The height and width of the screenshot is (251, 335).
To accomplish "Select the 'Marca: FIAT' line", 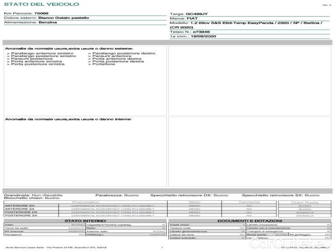I will coord(184,18).
